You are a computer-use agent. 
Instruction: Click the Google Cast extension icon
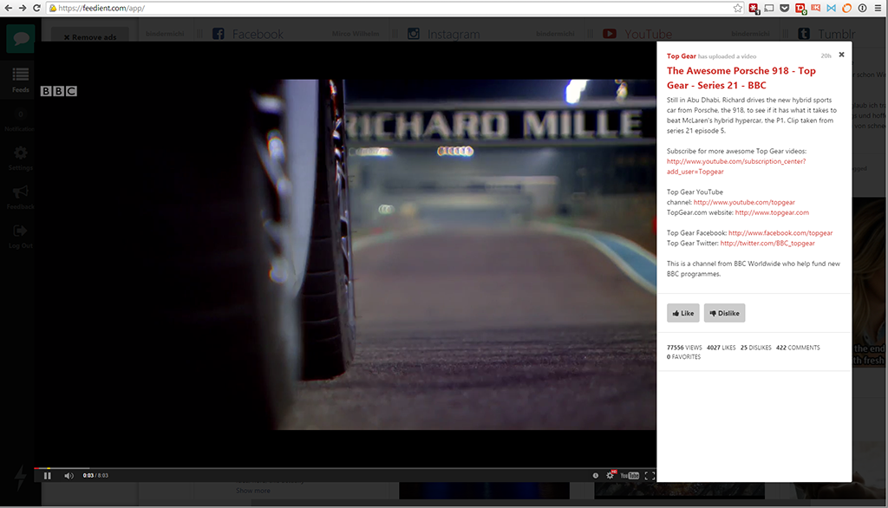click(x=769, y=8)
